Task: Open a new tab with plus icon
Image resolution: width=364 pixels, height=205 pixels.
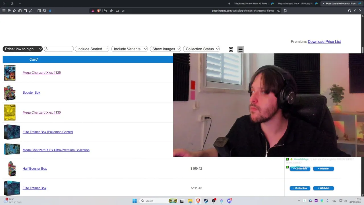Action: (229, 3)
